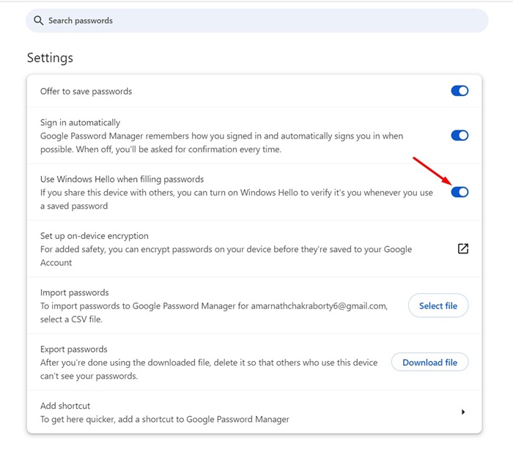The height and width of the screenshot is (452, 513).
Task: Open 'Set up on-device encryption' row title
Action: pyautogui.click(x=95, y=235)
